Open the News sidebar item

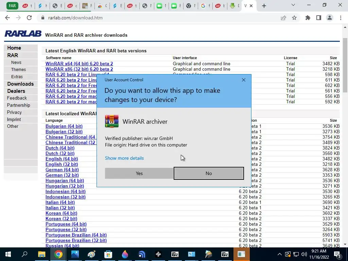coord(16,63)
